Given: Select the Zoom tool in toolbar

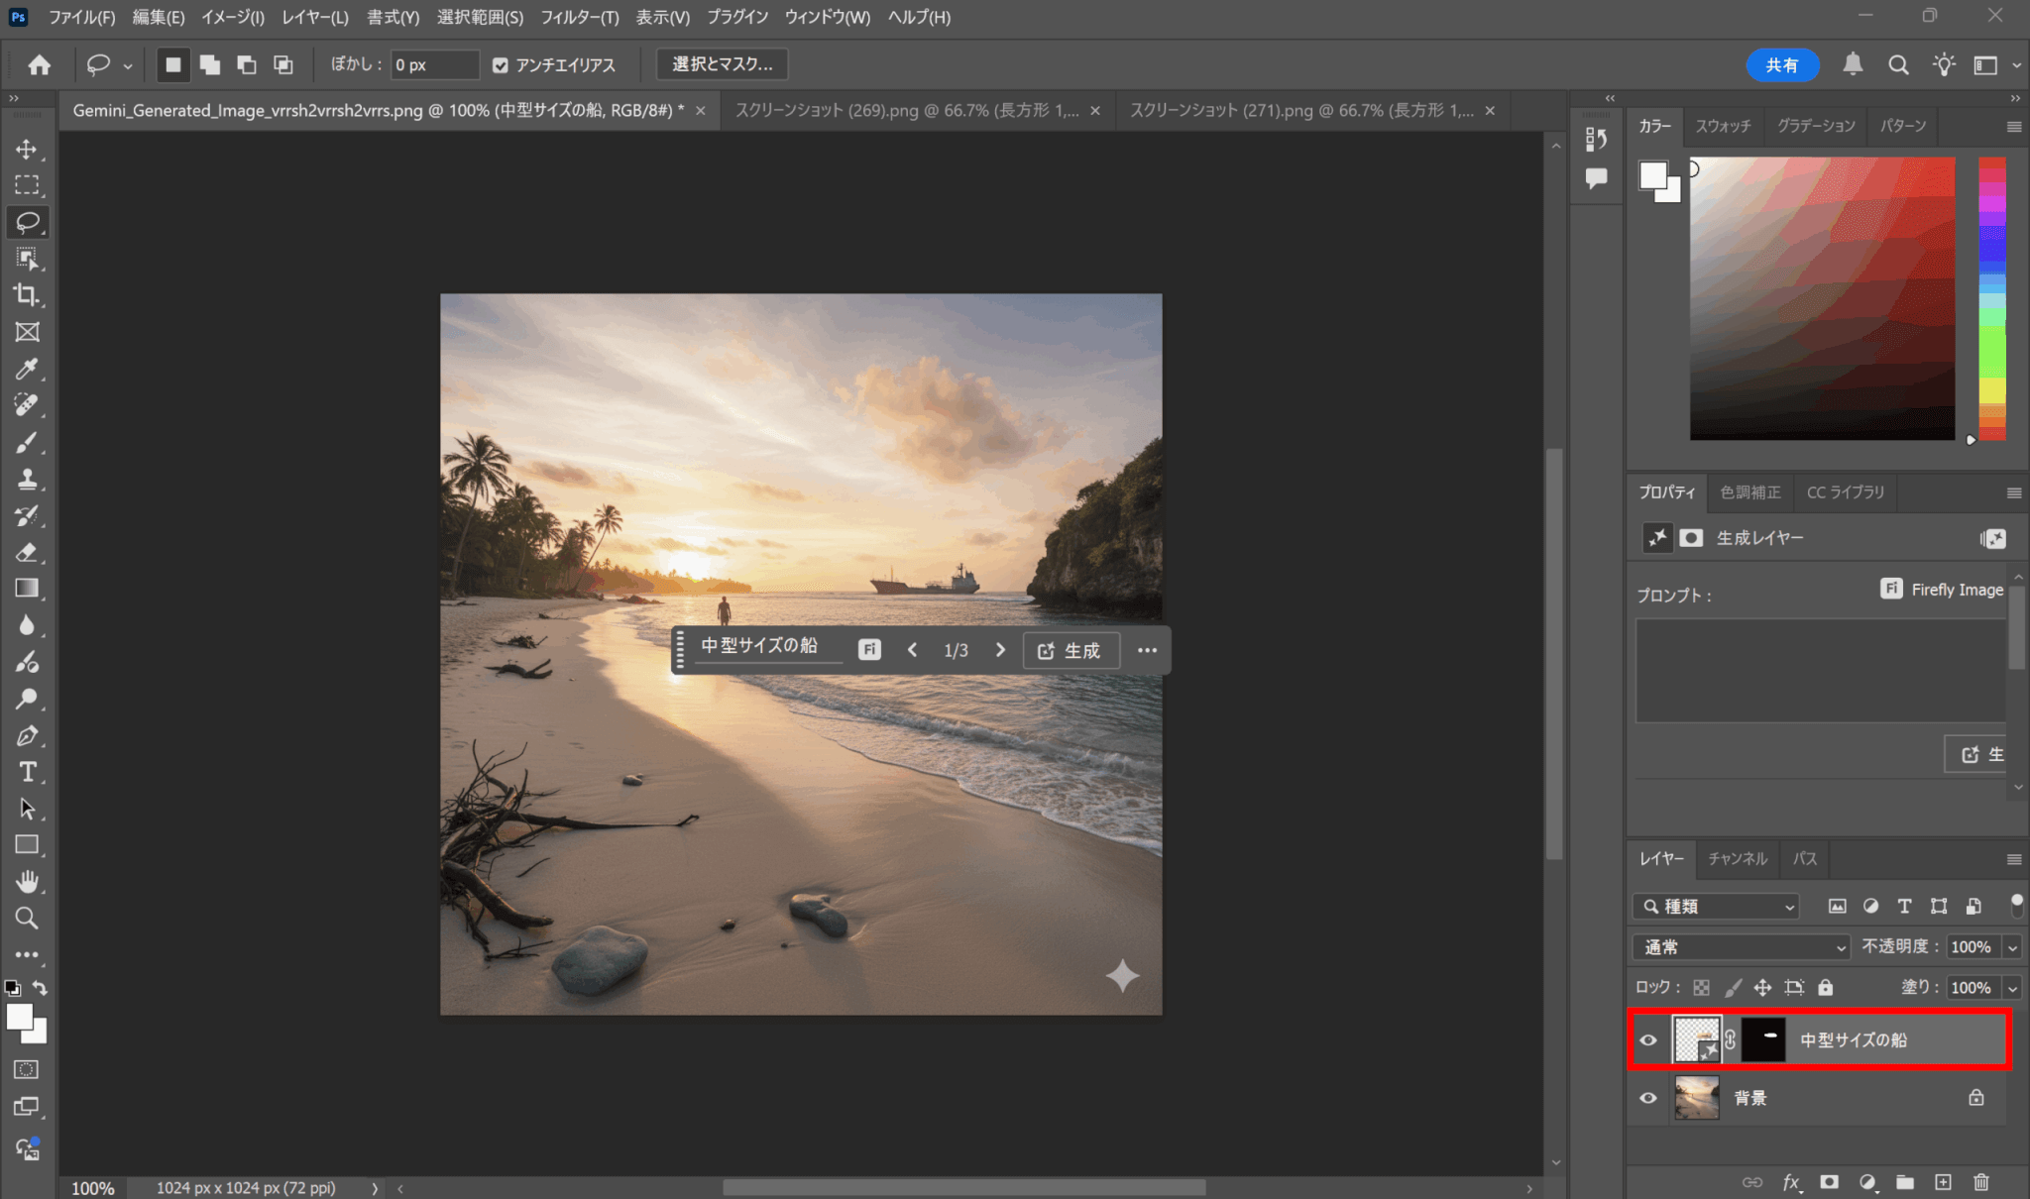Looking at the screenshot, I should pos(27,918).
